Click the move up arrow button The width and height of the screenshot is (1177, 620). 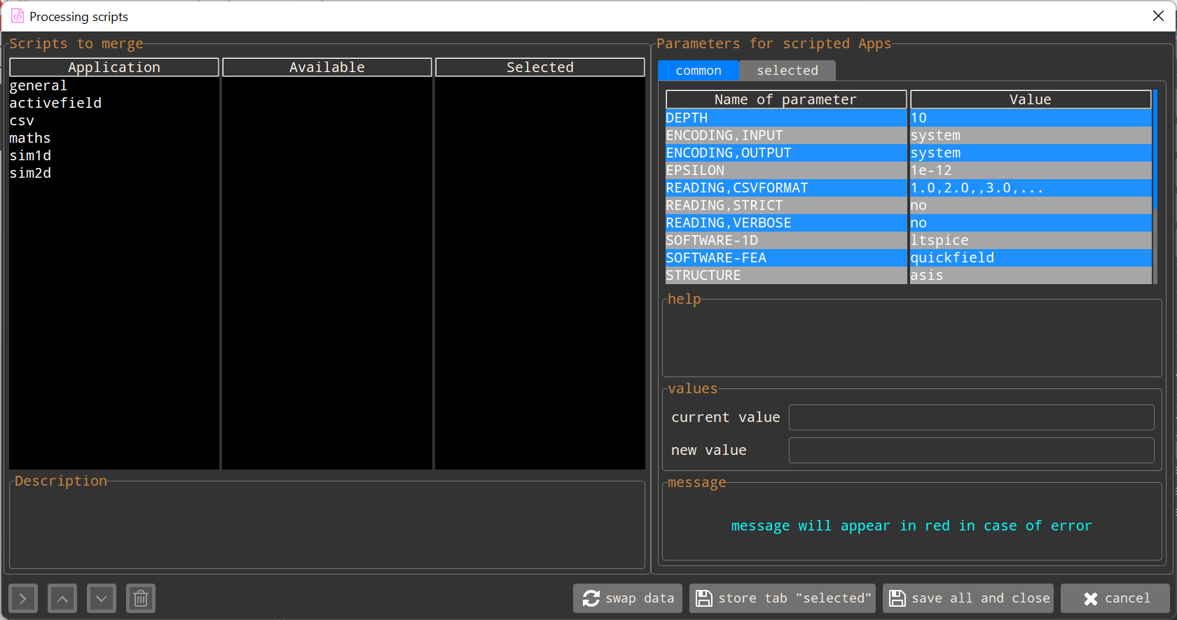(x=62, y=598)
